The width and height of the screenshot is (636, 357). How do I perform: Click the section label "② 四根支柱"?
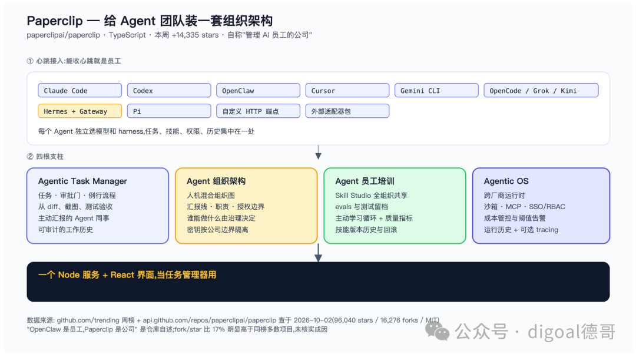pos(45,157)
